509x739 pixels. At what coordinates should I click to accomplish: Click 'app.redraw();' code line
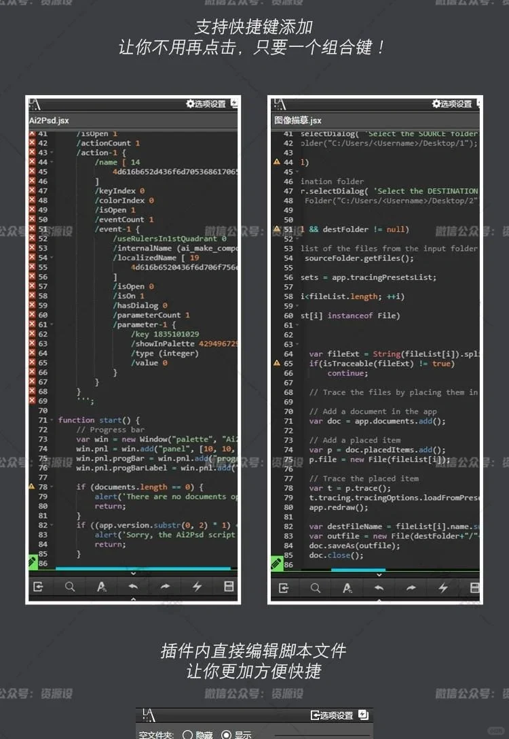(339, 508)
